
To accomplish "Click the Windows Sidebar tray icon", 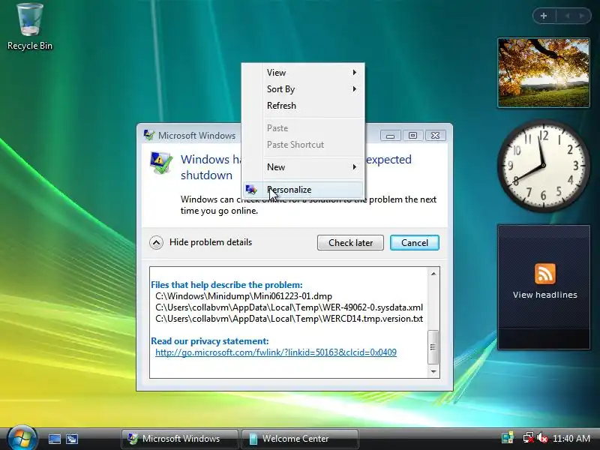I will pyautogui.click(x=508, y=438).
